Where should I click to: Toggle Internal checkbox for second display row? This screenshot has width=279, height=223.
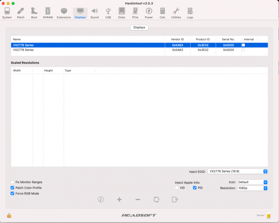(x=243, y=50)
